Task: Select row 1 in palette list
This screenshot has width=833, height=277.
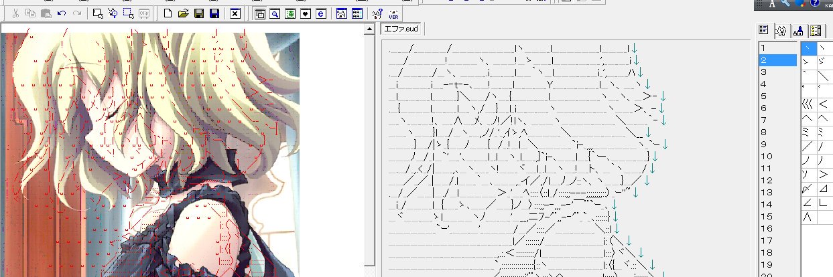Action: pos(777,48)
